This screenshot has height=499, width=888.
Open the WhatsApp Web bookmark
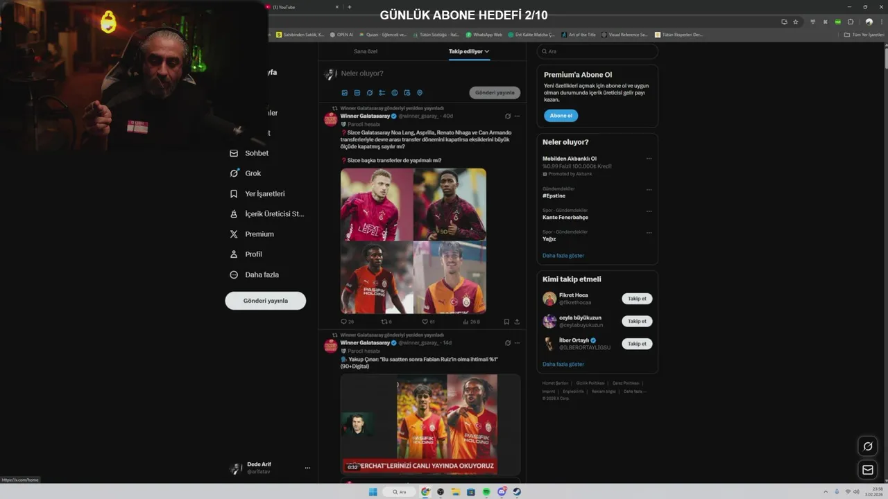(484, 35)
